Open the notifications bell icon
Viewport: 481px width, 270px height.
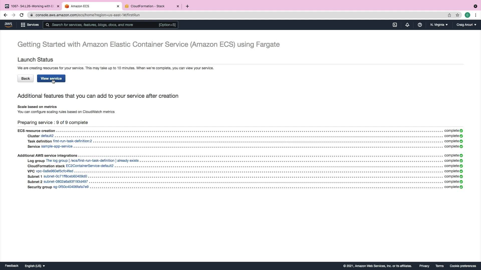coord(407,25)
